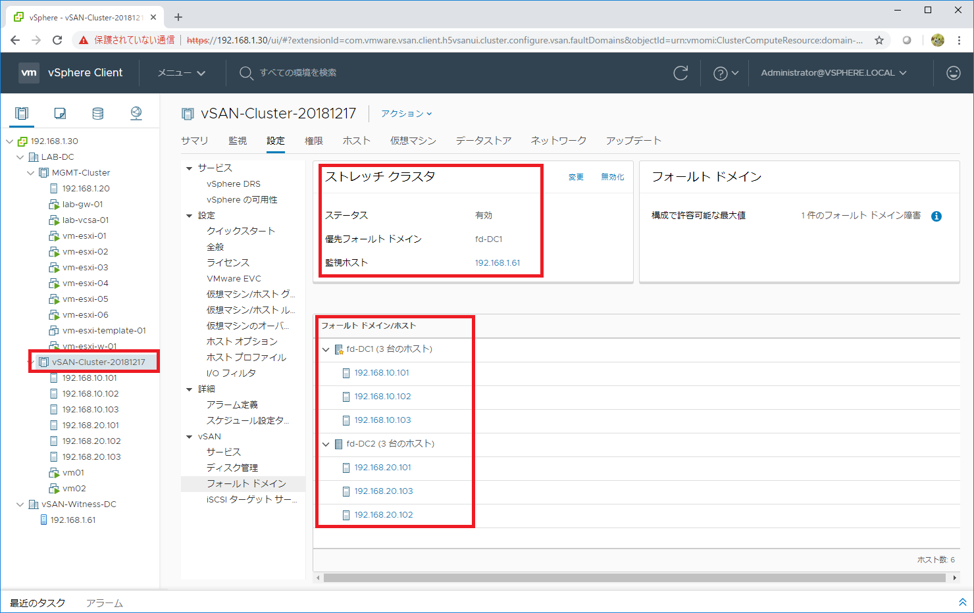This screenshot has height=613, width=974.
Task: Collapse the LAB-DC datacenter node
Action: pos(20,157)
